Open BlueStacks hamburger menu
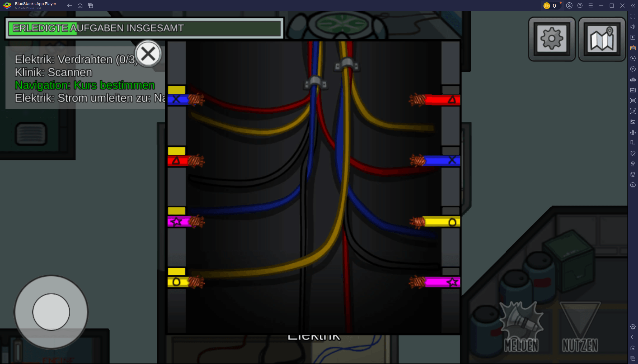Image resolution: width=638 pixels, height=364 pixels. coord(591,6)
